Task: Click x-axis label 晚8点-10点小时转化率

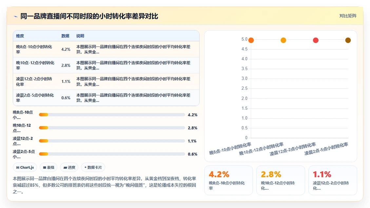Action: (x=230, y=149)
